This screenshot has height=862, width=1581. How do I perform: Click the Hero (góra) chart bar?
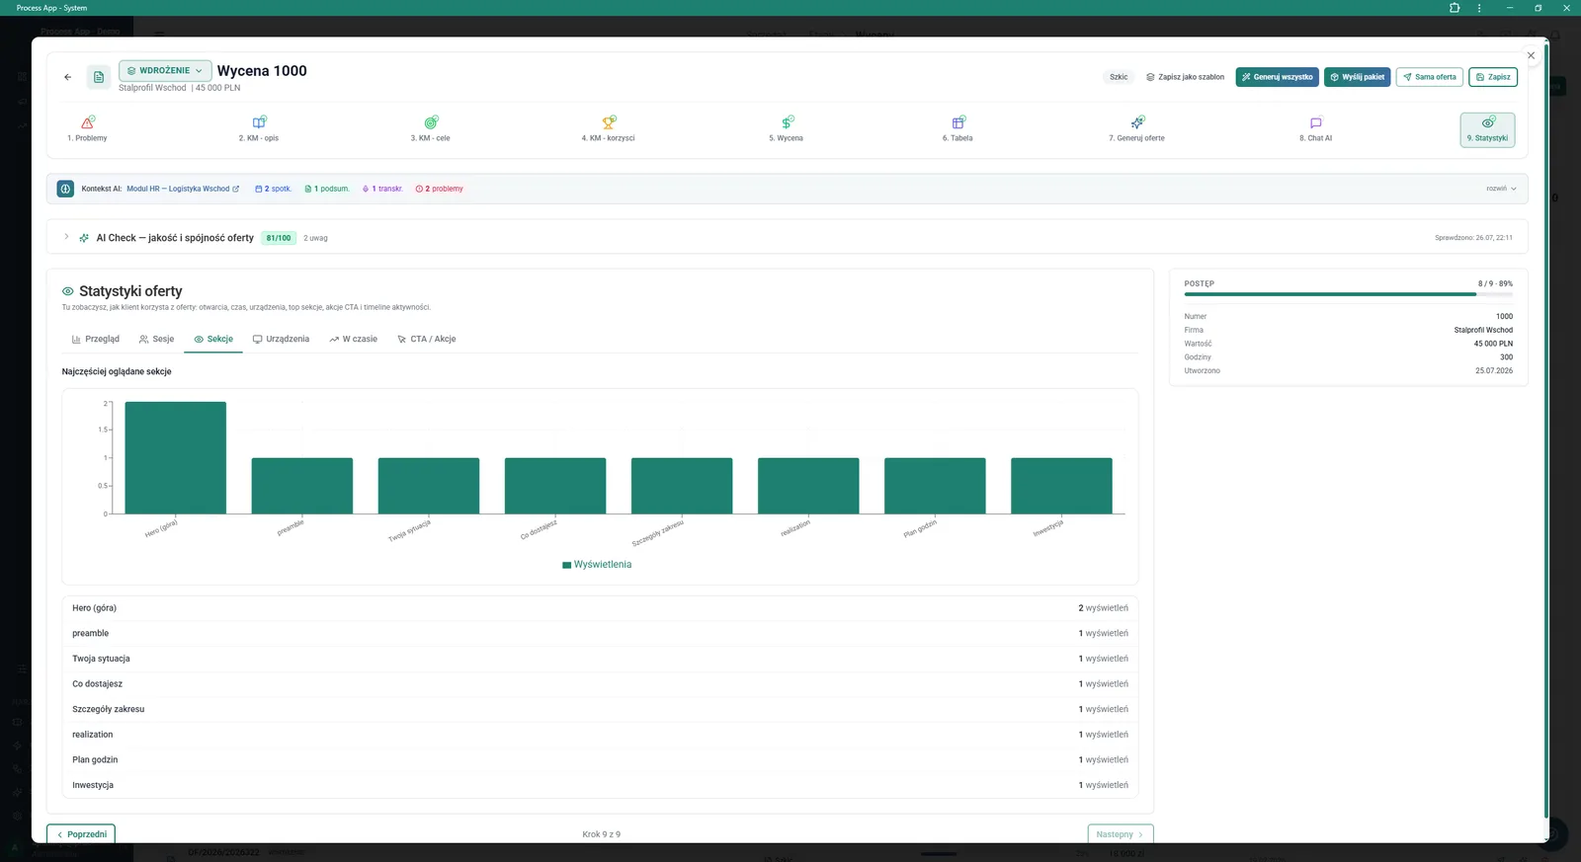click(x=175, y=457)
